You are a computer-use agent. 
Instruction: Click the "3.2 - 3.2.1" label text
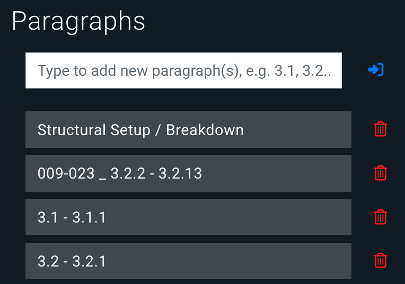click(x=72, y=261)
